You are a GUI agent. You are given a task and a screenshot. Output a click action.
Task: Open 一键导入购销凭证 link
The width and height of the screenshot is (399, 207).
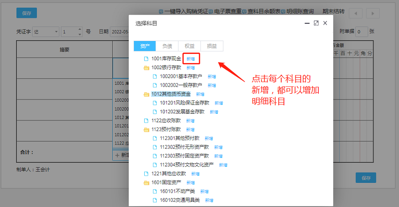tap(186, 12)
